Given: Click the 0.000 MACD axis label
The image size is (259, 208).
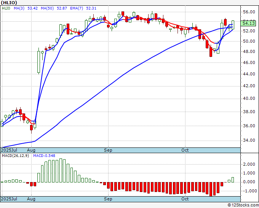Looking at the screenshot, I should (x=249, y=182).
